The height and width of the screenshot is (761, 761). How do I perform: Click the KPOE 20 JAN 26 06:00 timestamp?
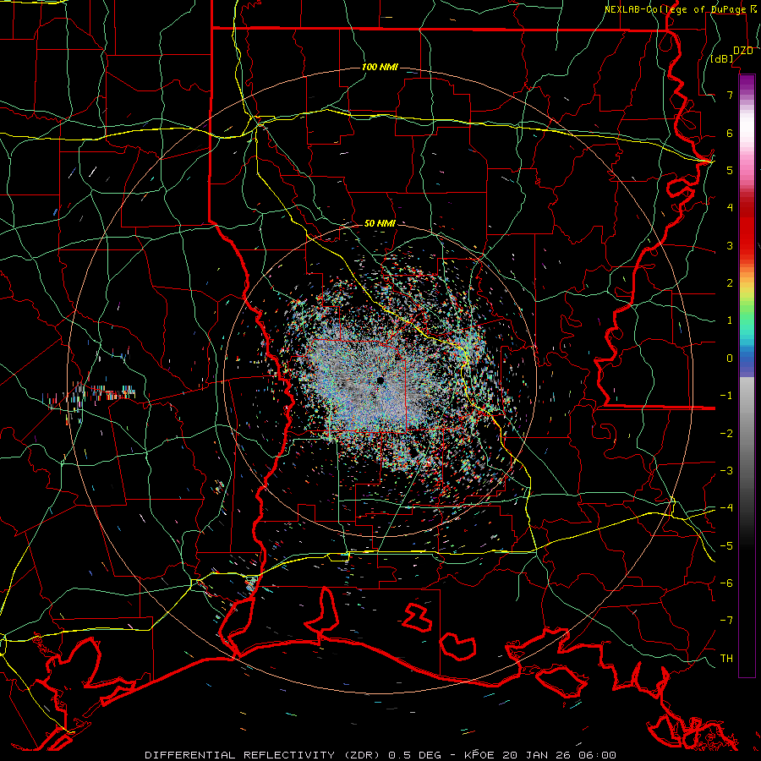pos(540,755)
